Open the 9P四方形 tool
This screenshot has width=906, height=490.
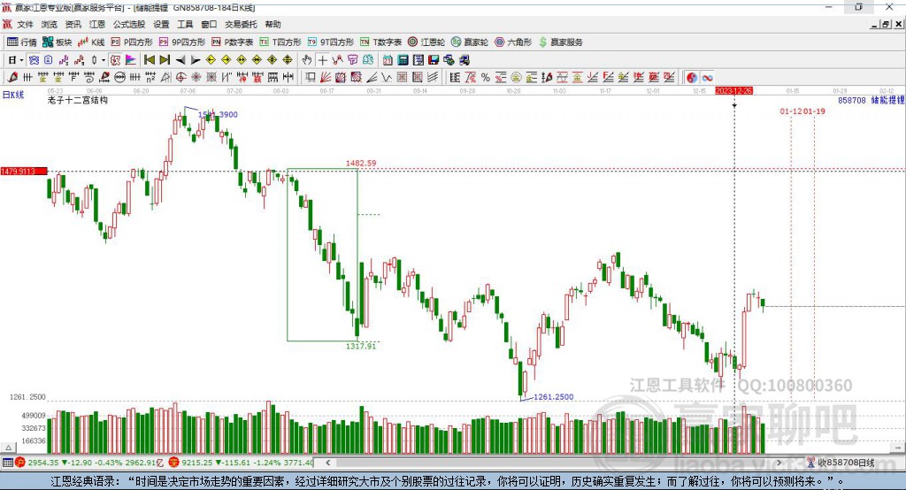182,42
